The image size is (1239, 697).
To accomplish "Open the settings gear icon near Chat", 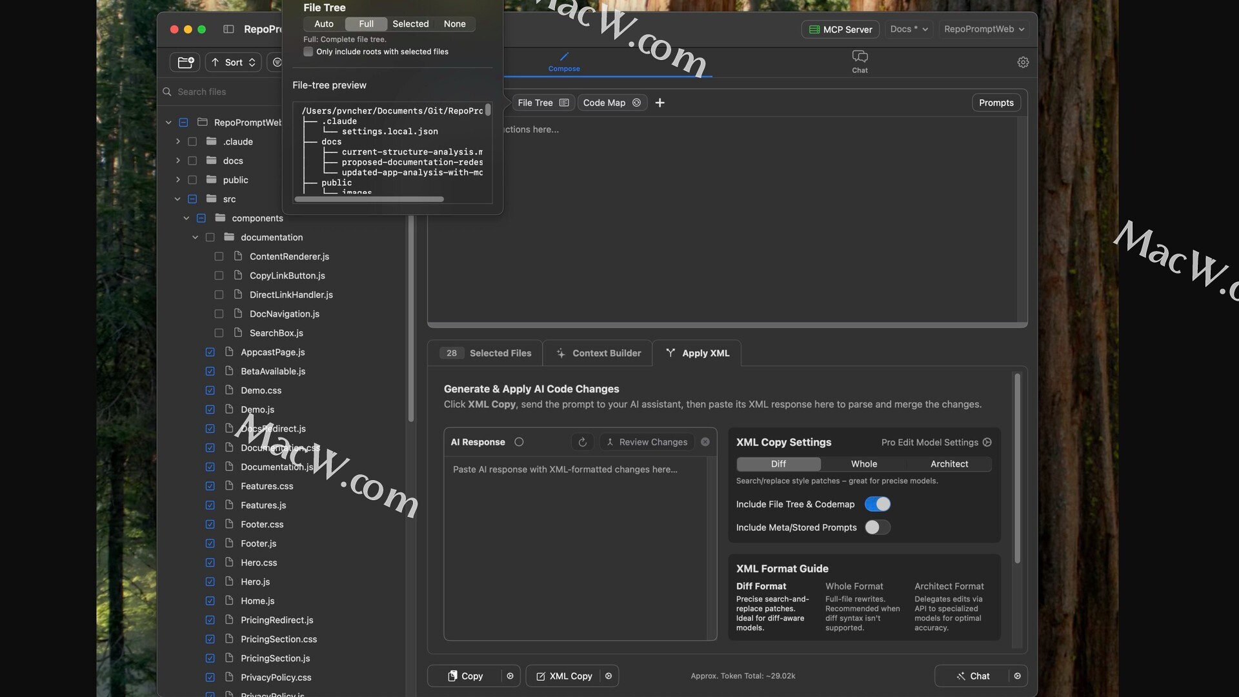I will pyautogui.click(x=1023, y=62).
